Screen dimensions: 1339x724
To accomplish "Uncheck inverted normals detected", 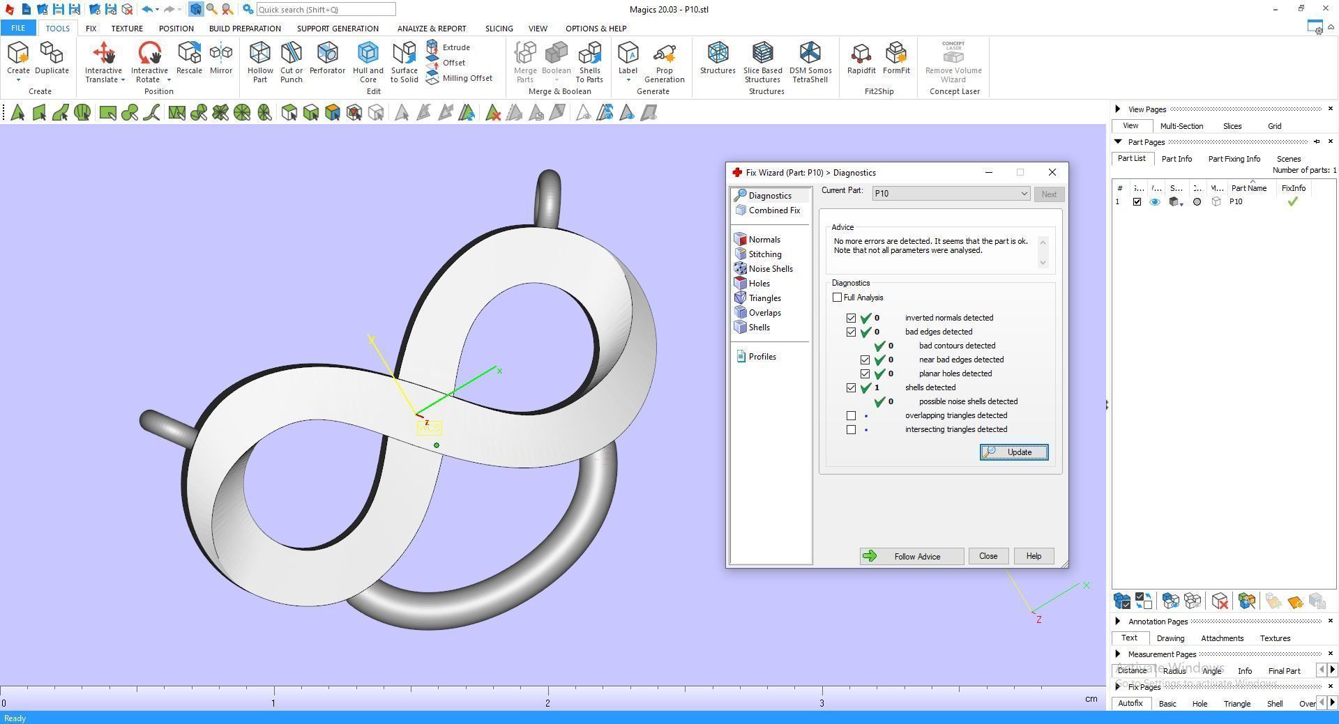I will pyautogui.click(x=851, y=318).
